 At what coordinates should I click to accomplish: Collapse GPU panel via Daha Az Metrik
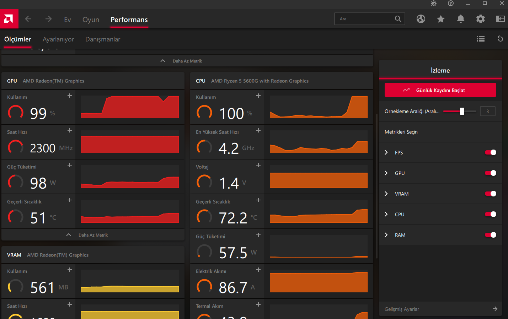[93, 235]
